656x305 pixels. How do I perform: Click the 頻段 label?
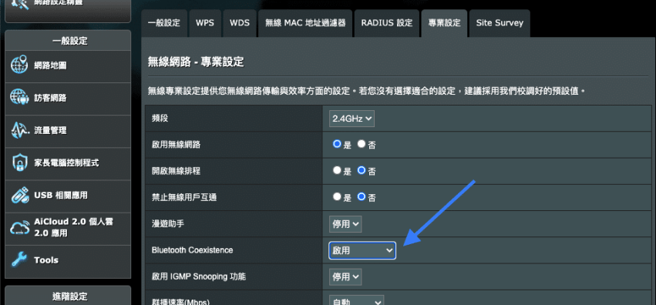pos(160,119)
